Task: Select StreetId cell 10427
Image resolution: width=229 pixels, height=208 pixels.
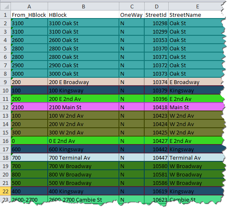Action: tap(156, 141)
